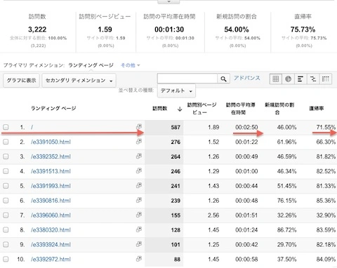Open the アドバンス advanced filter link
The height and width of the screenshot is (268, 337).
[247, 78]
